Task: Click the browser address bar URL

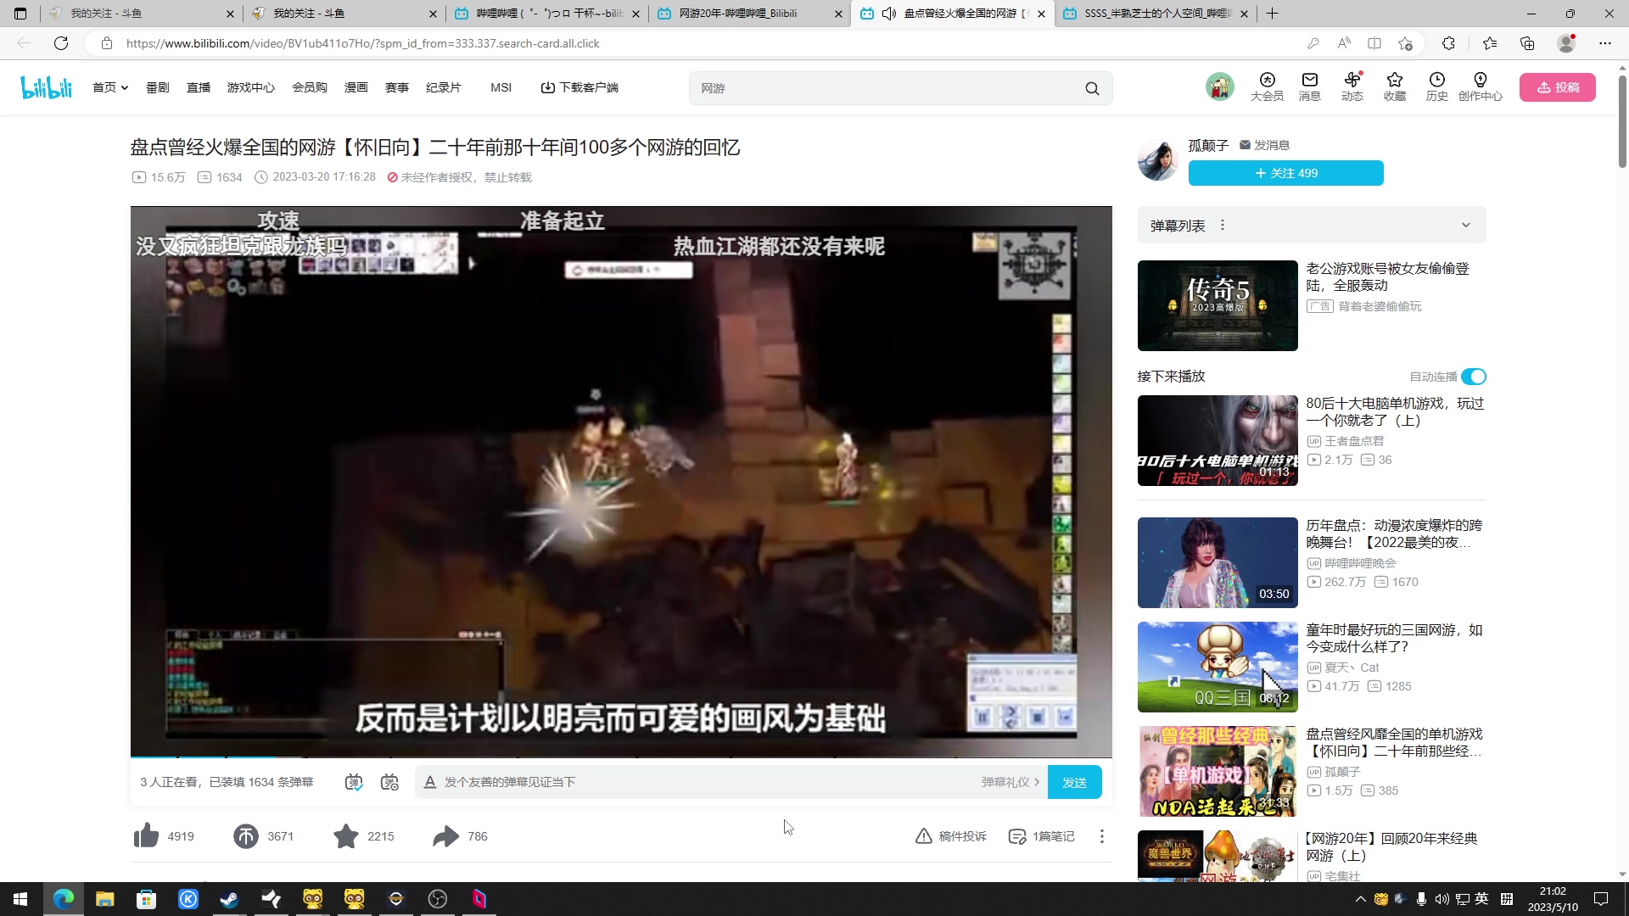Action: click(362, 43)
